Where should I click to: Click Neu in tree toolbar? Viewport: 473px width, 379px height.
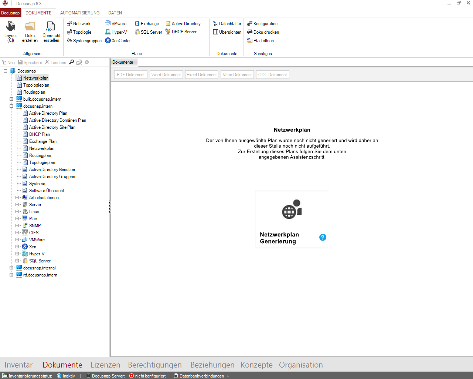click(8, 62)
